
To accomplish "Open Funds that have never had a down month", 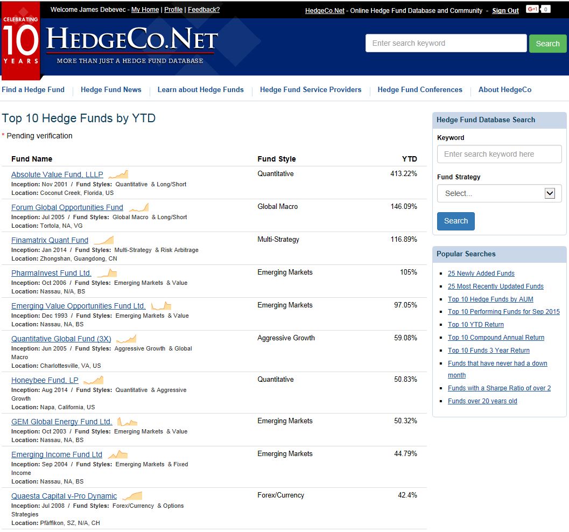I will (x=497, y=369).
